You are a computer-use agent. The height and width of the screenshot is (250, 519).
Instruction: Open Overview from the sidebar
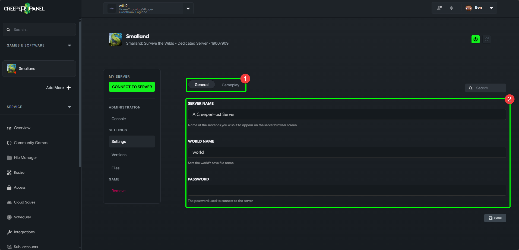coord(22,128)
